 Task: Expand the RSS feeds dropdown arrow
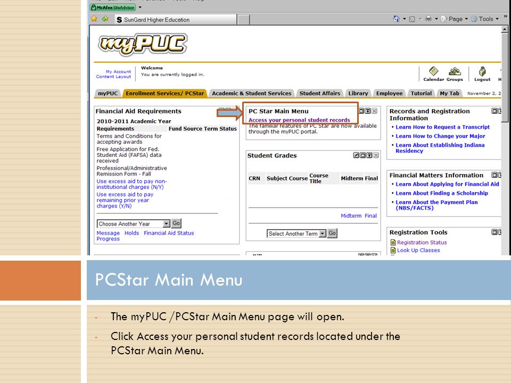(420, 19)
